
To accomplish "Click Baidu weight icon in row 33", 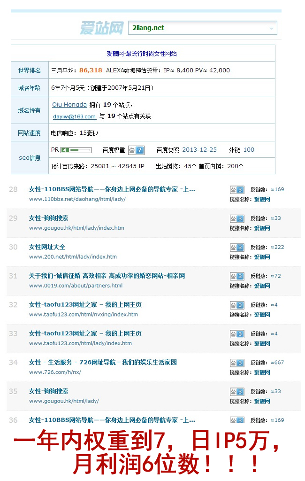I will tap(237, 334).
